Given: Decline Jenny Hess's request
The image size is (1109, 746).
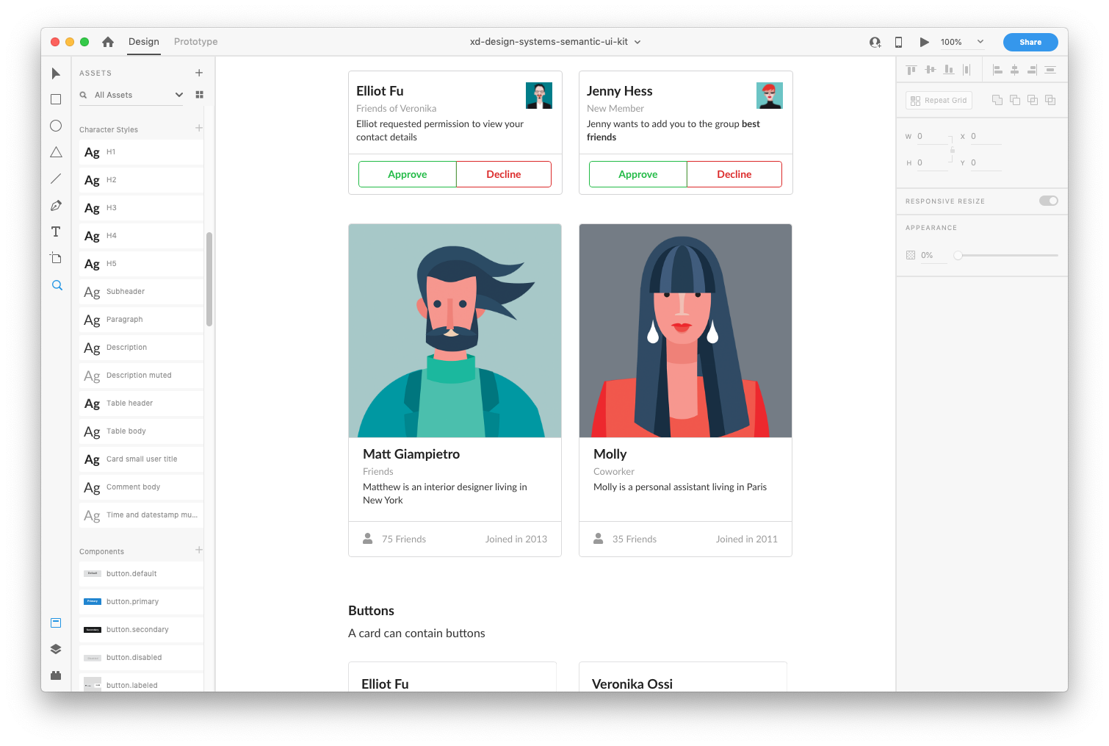Looking at the screenshot, I should pos(734,174).
